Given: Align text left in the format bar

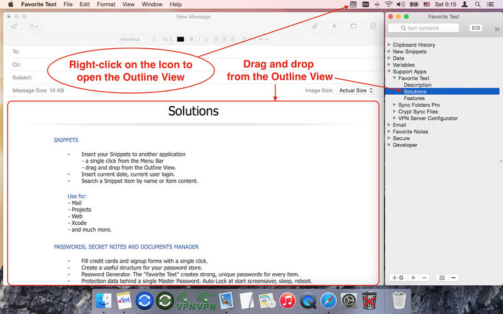Looking at the screenshot, I should [x=216, y=39].
